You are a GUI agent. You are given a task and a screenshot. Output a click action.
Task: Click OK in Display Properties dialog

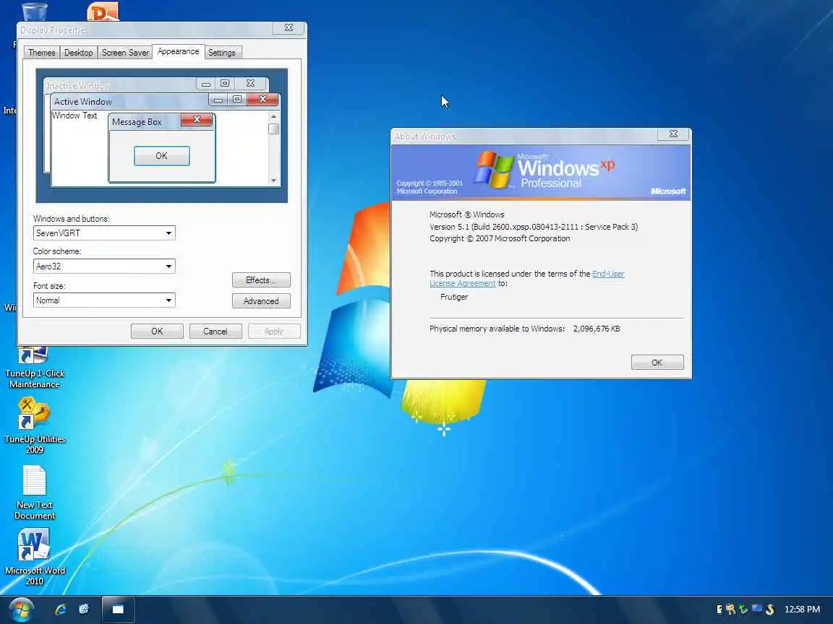157,331
